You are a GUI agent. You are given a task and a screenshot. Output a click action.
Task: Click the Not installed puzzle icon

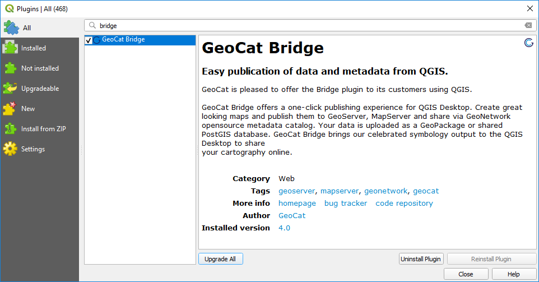[10, 68]
